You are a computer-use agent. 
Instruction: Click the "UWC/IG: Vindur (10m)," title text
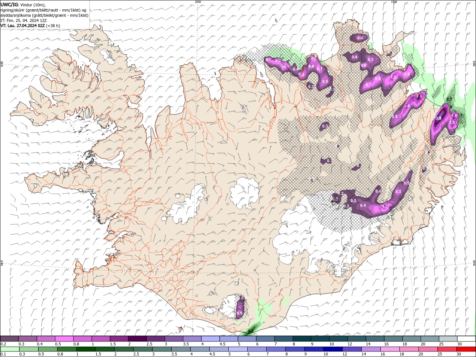(23, 4)
